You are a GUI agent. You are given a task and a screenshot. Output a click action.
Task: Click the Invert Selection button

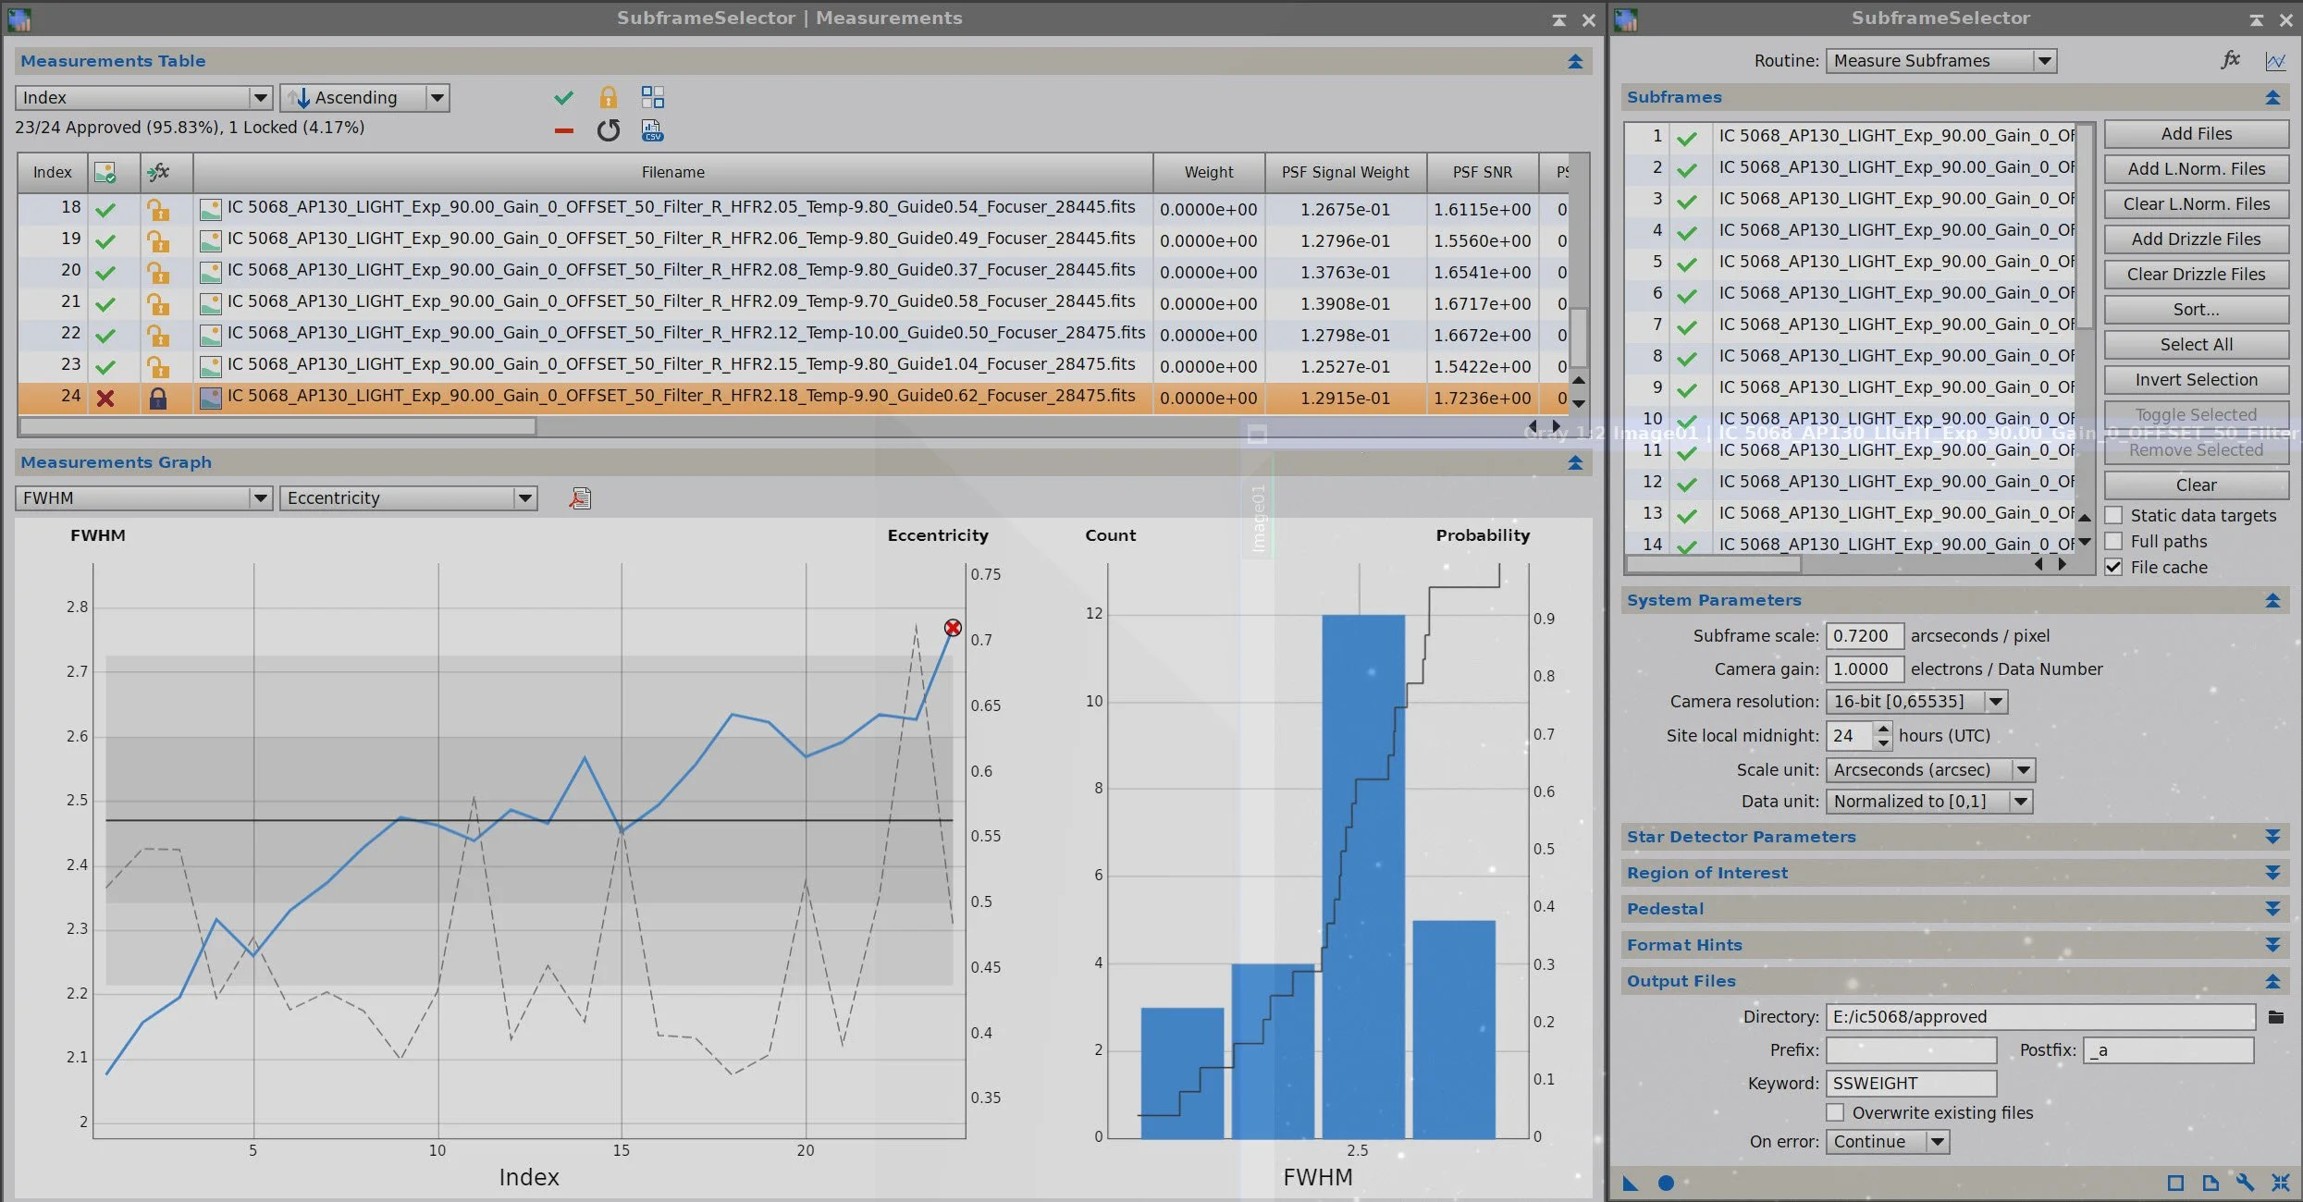coord(2196,380)
